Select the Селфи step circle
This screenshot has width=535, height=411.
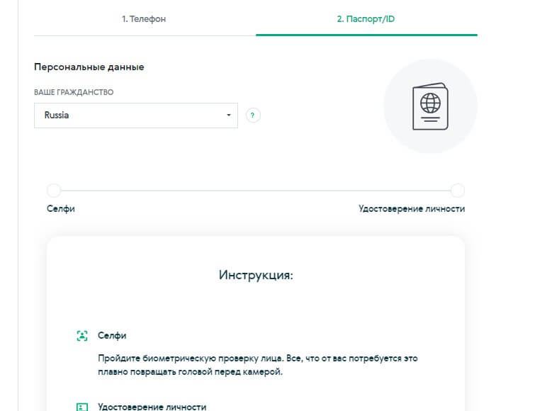54,191
